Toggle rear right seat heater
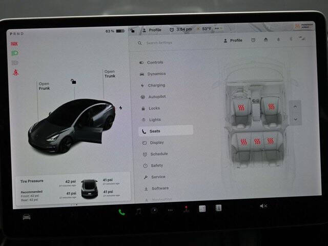This screenshot has height=246, width=328. (x=270, y=141)
